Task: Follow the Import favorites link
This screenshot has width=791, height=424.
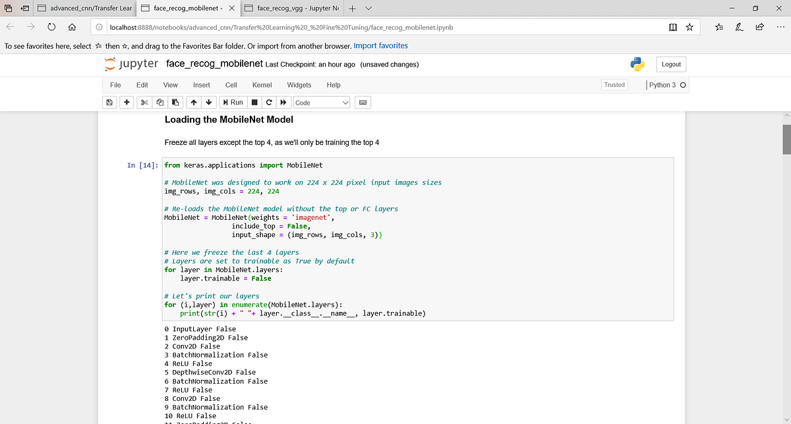Action: [x=380, y=46]
